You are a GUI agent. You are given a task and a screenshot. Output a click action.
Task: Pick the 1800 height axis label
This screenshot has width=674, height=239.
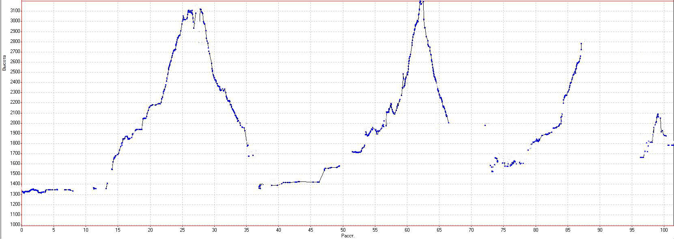pos(15,143)
